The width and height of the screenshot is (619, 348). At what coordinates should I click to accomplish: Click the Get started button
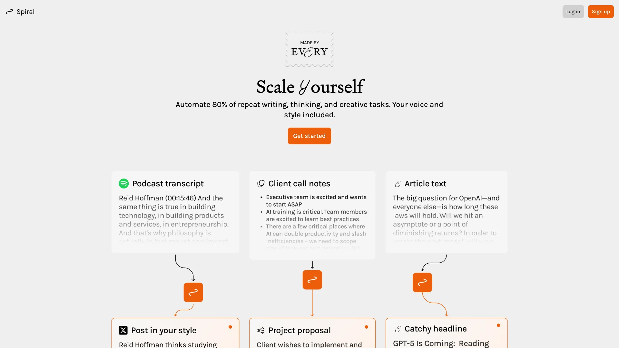click(x=309, y=136)
